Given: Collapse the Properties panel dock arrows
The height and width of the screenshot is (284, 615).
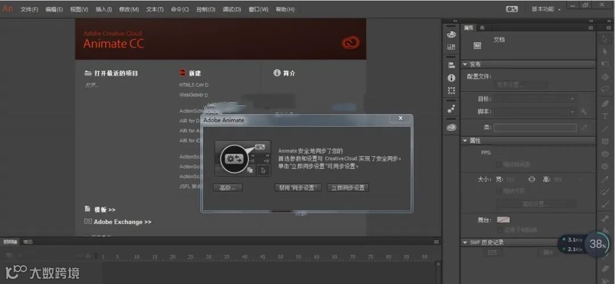Looking at the screenshot, I should point(591,21).
